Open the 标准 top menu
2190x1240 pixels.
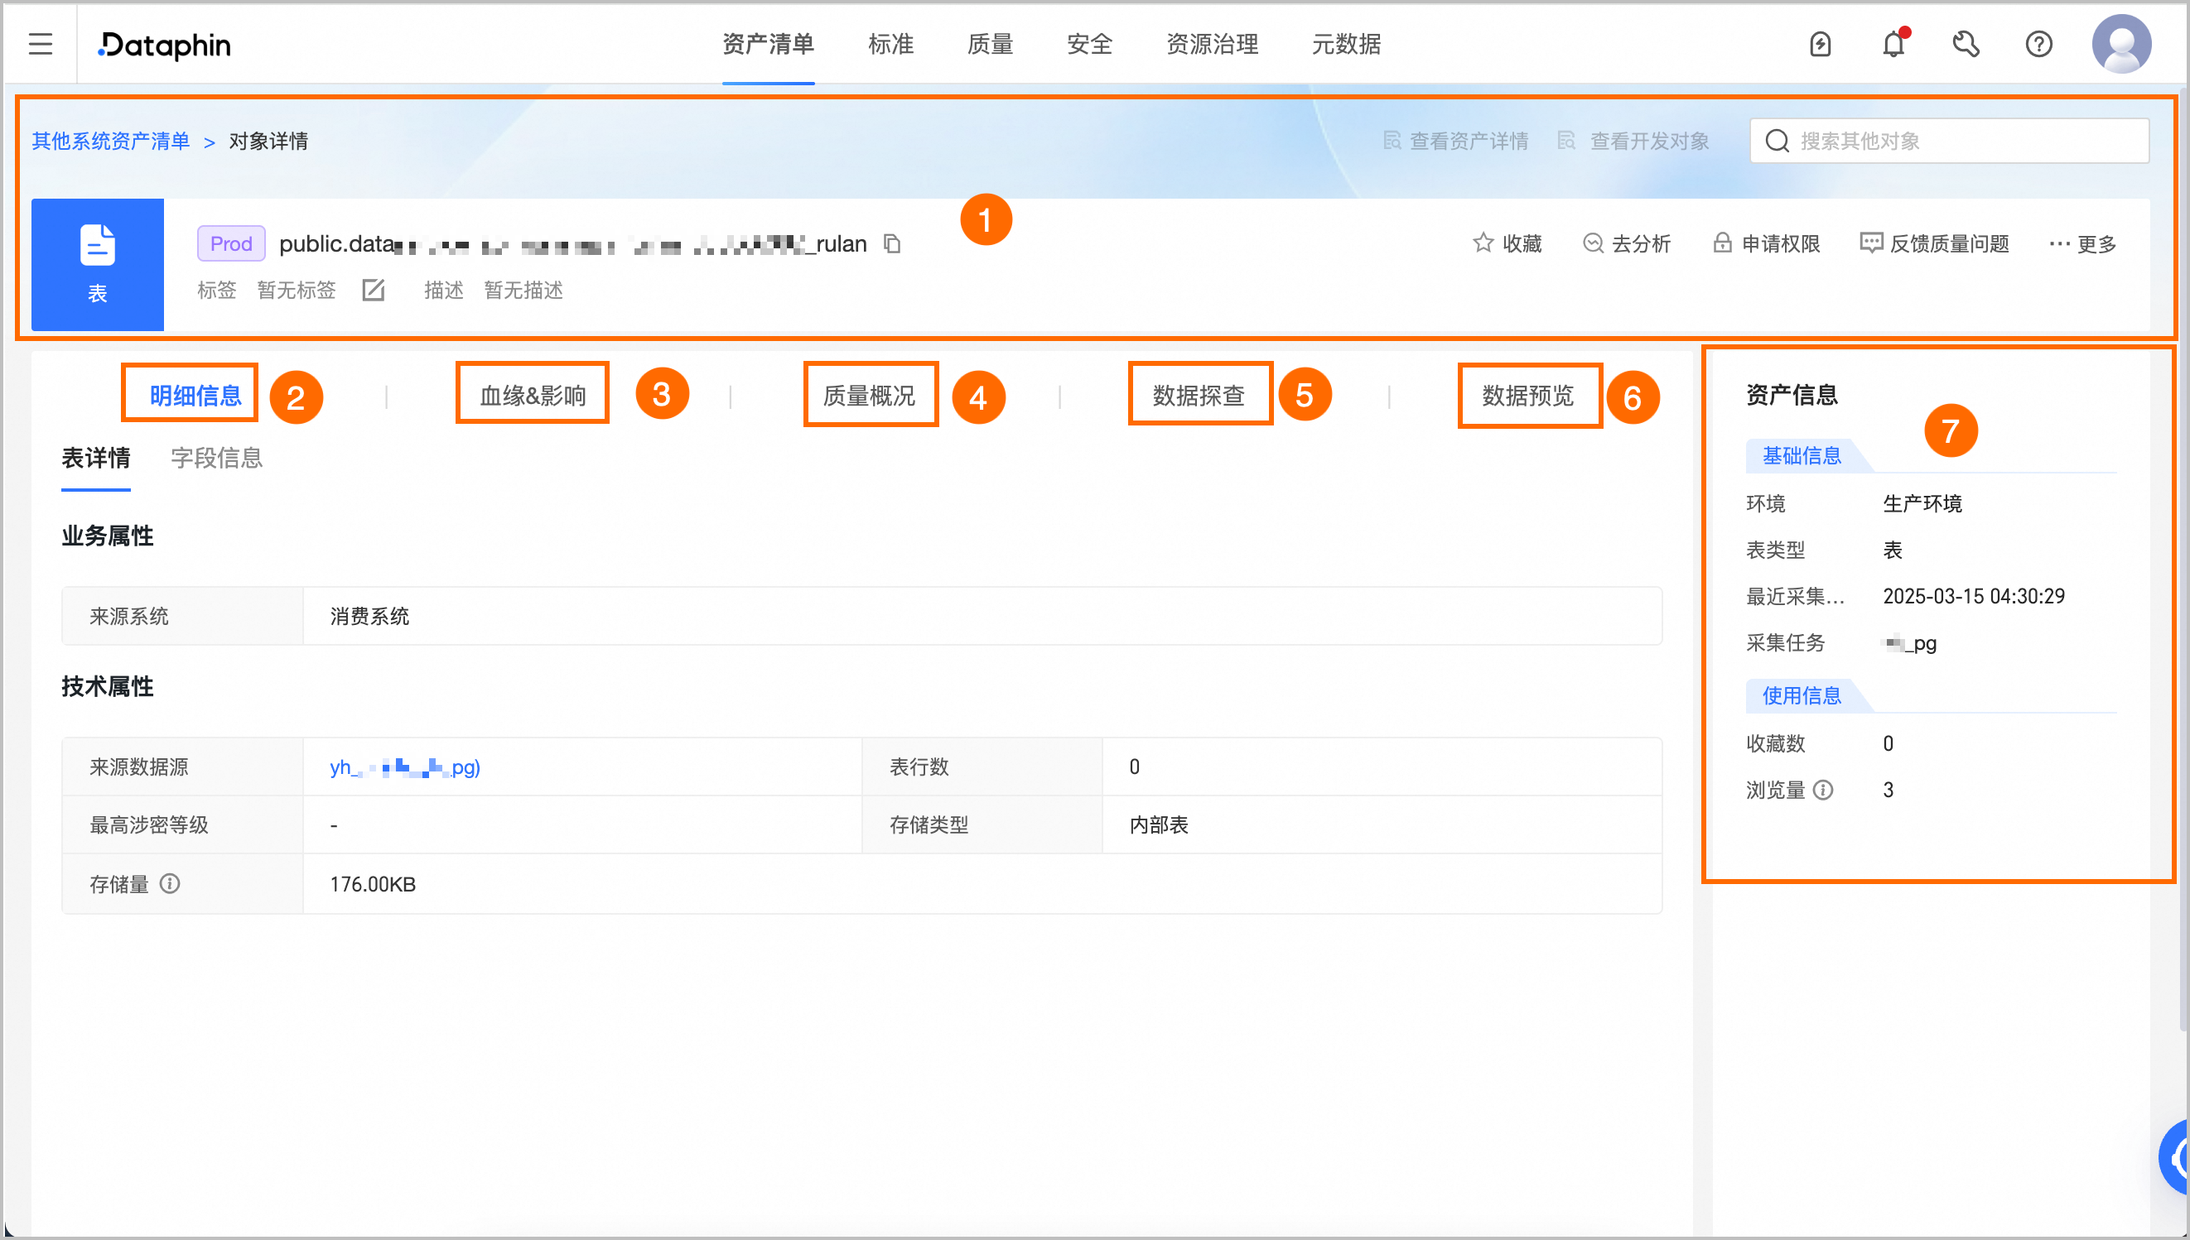pos(890,43)
